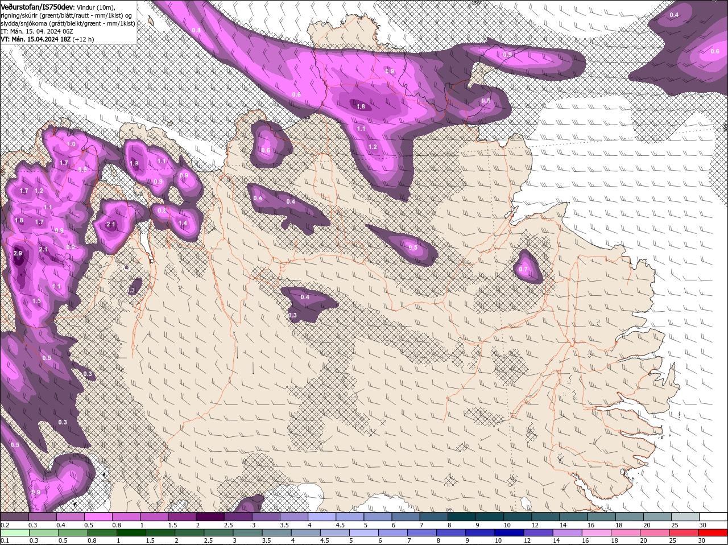Click the 'slydda/snjókoma' legend description line
728x545 pixels.
click(x=68, y=23)
